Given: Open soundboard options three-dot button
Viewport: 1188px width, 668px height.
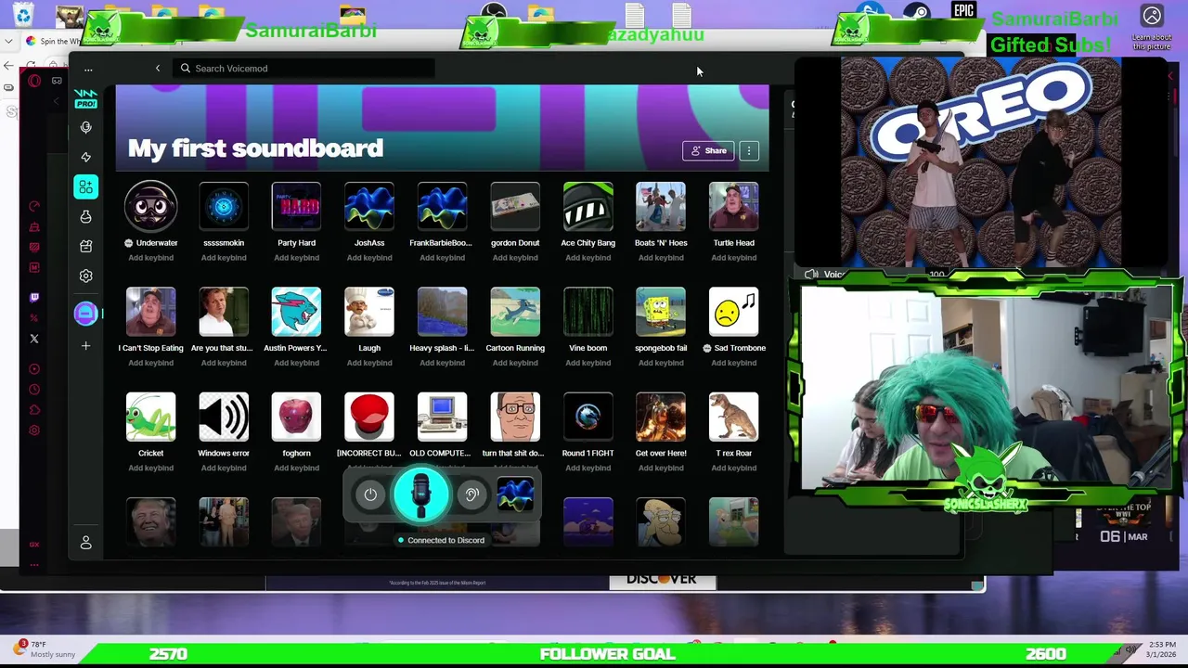Looking at the screenshot, I should 749,150.
